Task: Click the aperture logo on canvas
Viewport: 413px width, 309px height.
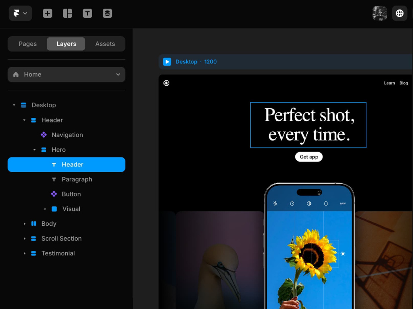Action: (166, 83)
